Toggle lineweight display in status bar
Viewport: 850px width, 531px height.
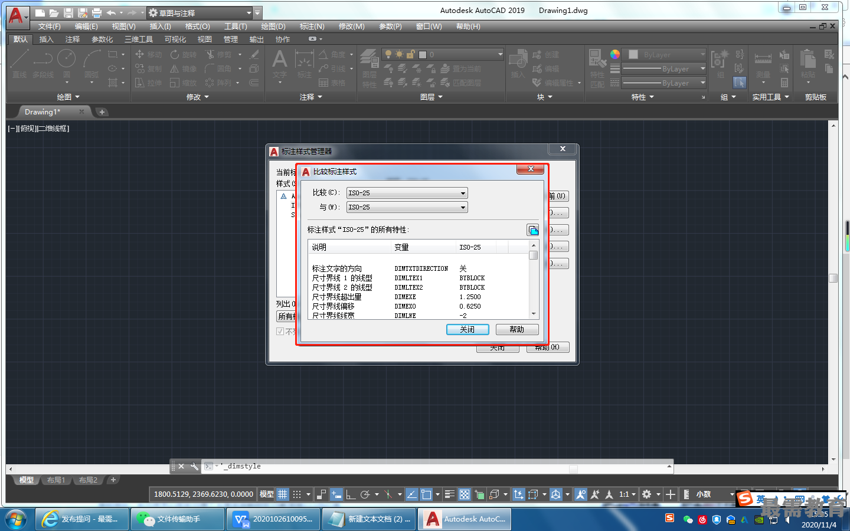[450, 494]
